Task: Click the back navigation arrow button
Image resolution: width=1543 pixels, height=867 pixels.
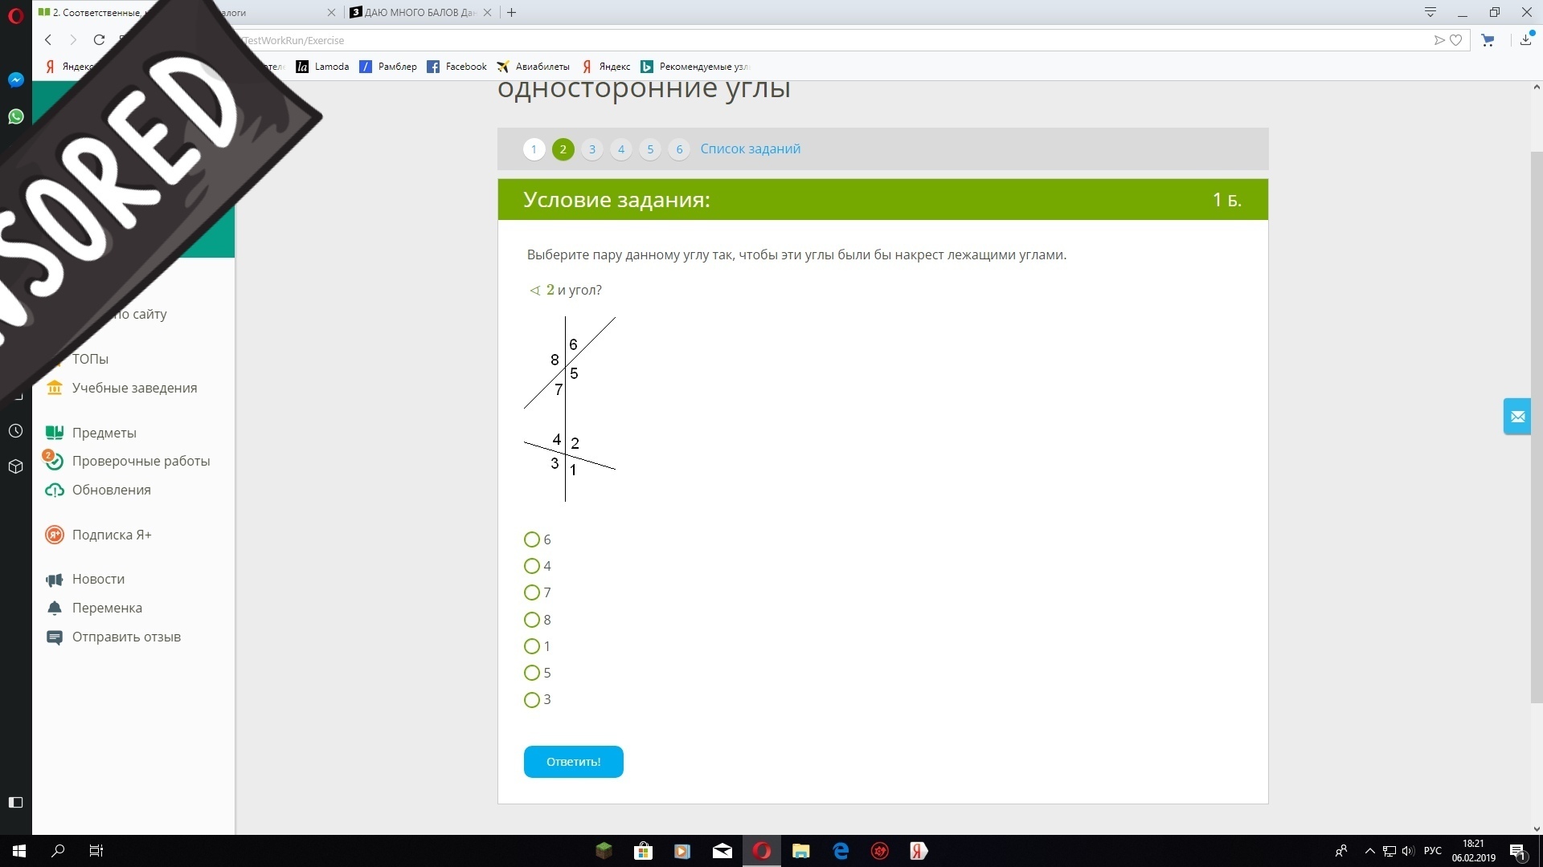Action: point(49,40)
